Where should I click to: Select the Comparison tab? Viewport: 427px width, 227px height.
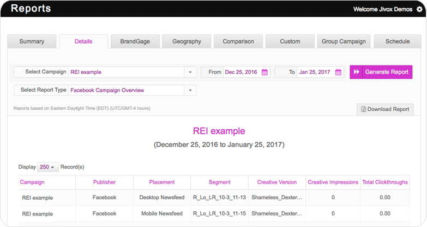(238, 42)
